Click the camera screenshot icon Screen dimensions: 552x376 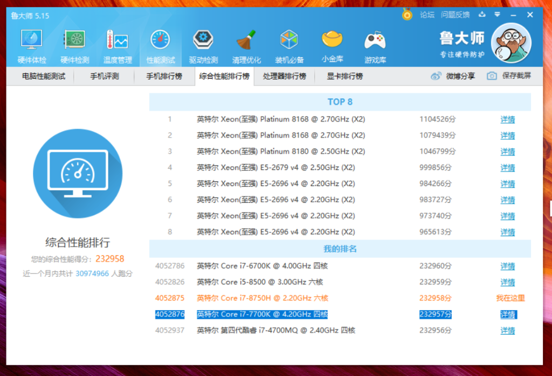492,76
